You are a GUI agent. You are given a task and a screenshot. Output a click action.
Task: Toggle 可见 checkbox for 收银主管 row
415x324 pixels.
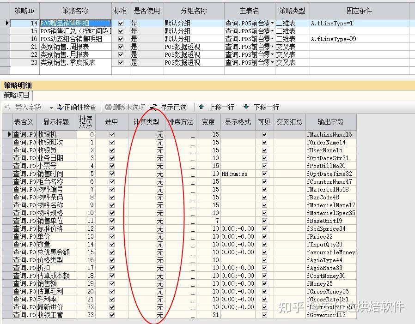[264, 315]
